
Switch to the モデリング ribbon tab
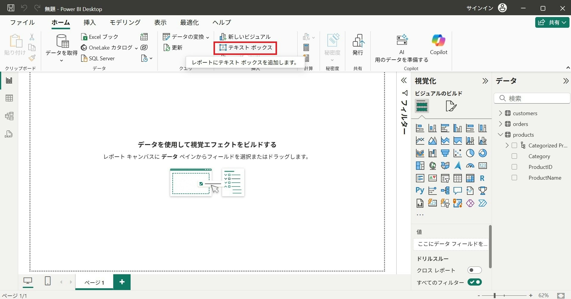coord(125,22)
